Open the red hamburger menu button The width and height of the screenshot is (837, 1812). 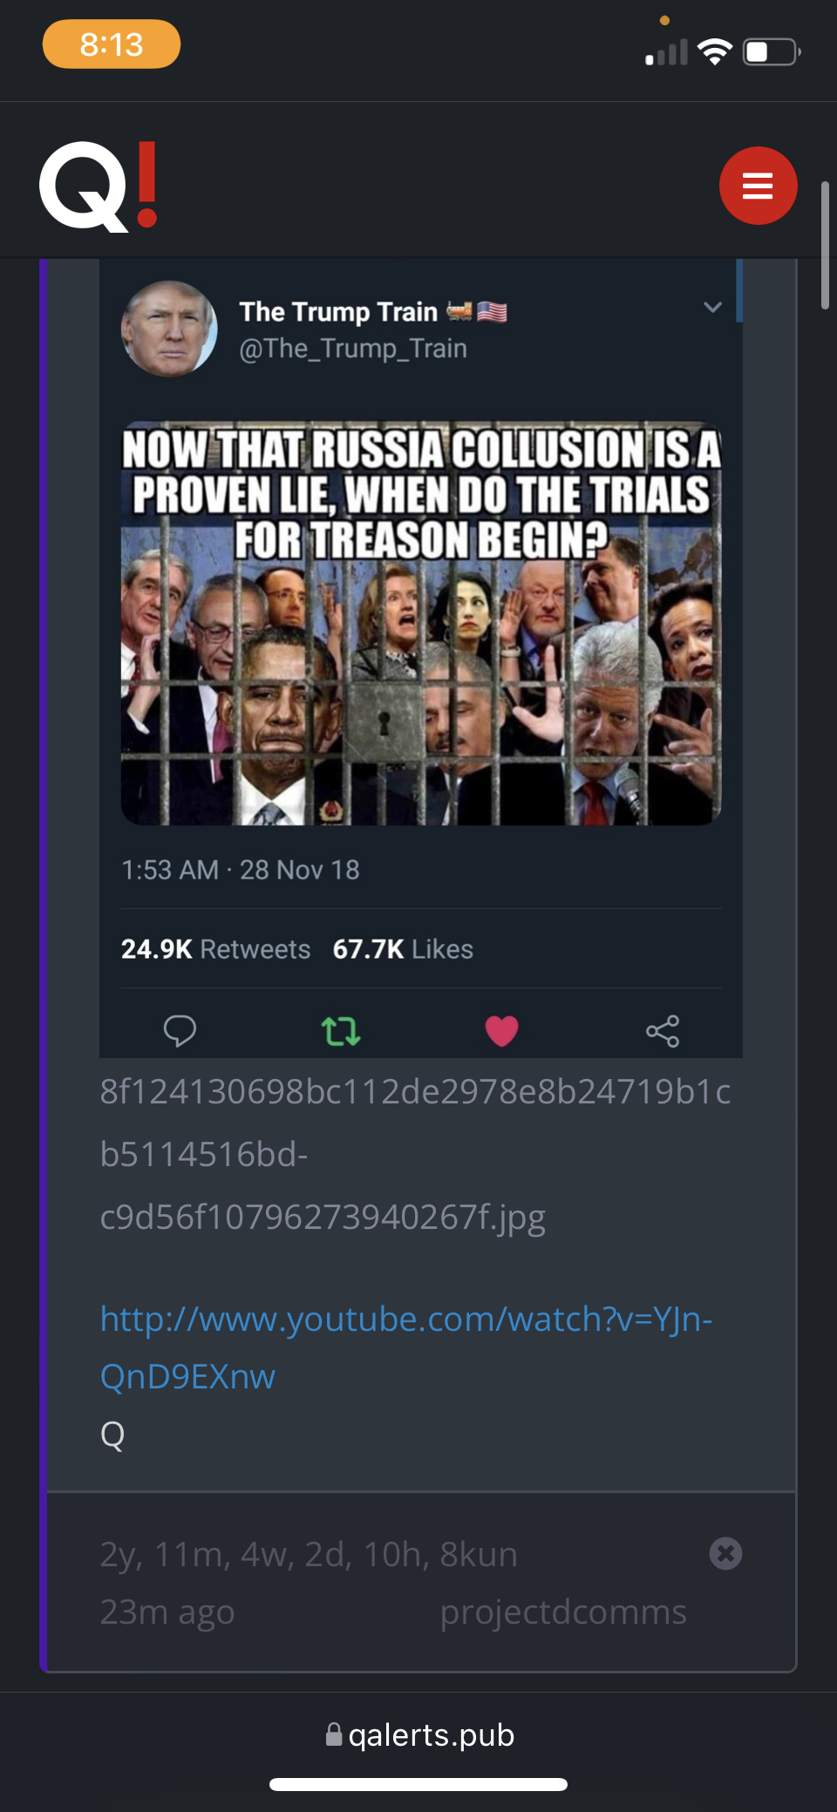[x=758, y=186]
